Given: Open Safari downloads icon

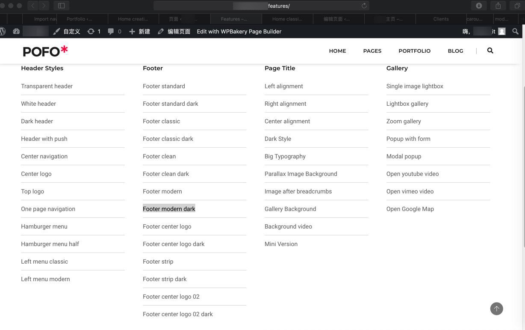Looking at the screenshot, I should (x=479, y=6).
